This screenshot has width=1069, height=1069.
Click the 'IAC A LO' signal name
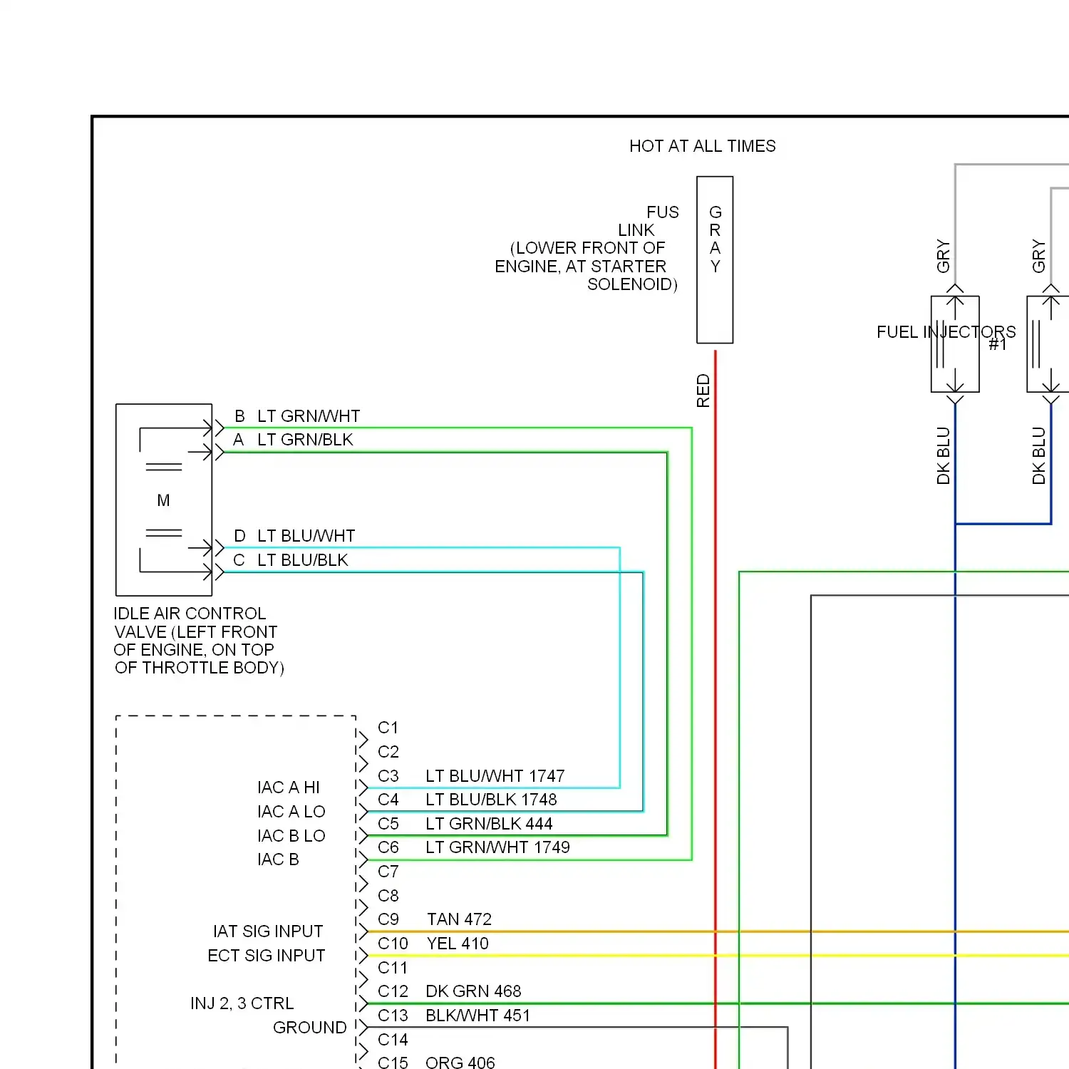coord(291,812)
